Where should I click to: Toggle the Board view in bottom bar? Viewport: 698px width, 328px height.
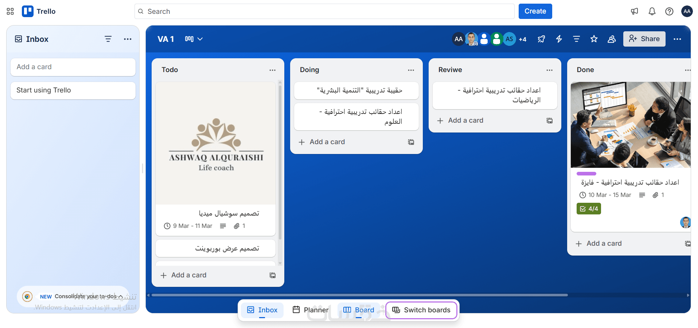tap(359, 310)
